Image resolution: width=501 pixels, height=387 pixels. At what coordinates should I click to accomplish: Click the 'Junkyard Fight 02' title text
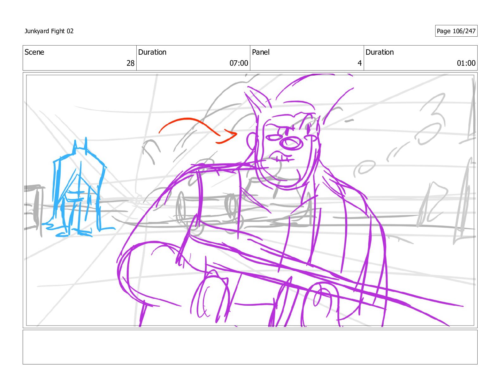49,31
